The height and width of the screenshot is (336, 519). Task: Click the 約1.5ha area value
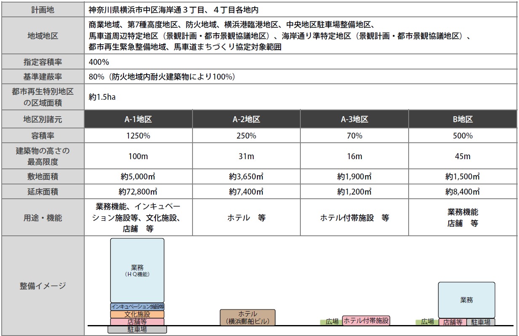click(102, 97)
